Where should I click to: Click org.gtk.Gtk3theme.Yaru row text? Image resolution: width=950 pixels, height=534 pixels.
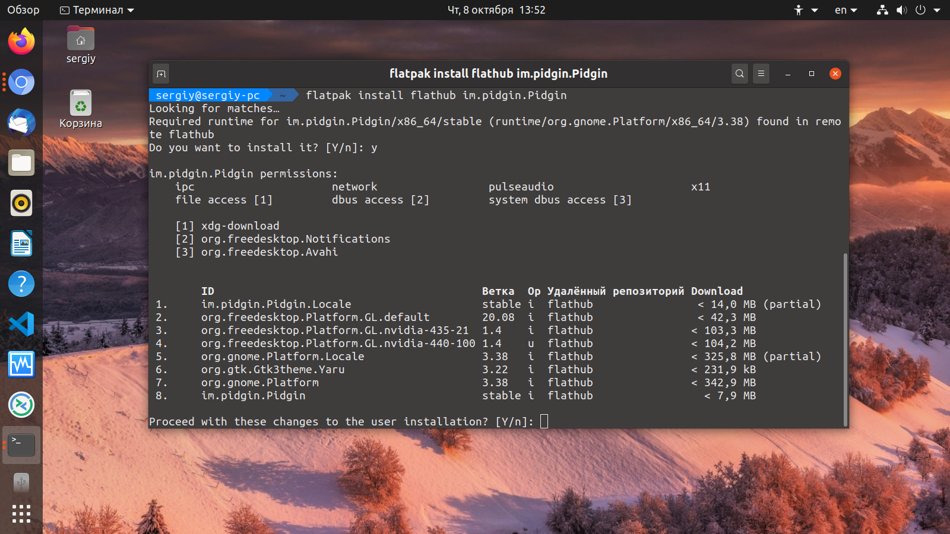coord(273,370)
